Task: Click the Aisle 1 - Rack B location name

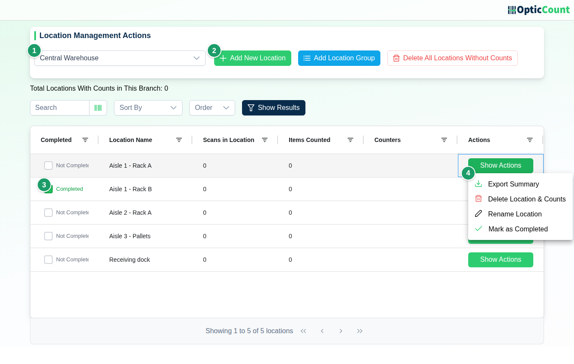Action: [130, 189]
